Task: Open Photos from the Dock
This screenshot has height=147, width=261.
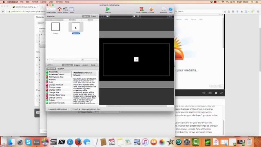Action: 162,142
